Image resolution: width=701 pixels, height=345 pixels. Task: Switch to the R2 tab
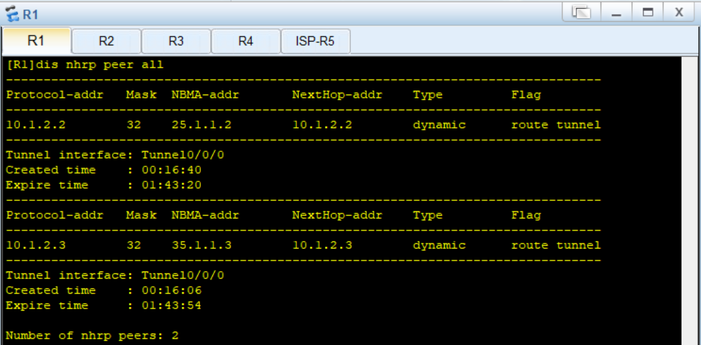click(106, 41)
